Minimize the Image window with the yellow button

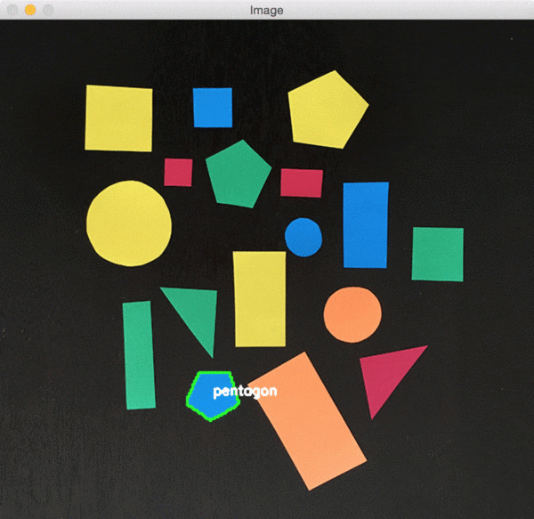click(29, 10)
